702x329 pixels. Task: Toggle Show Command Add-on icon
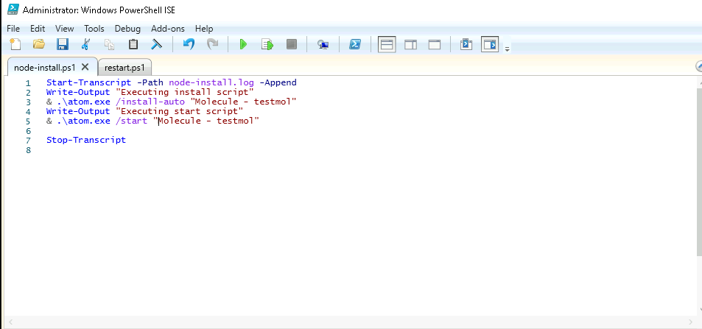click(x=490, y=45)
